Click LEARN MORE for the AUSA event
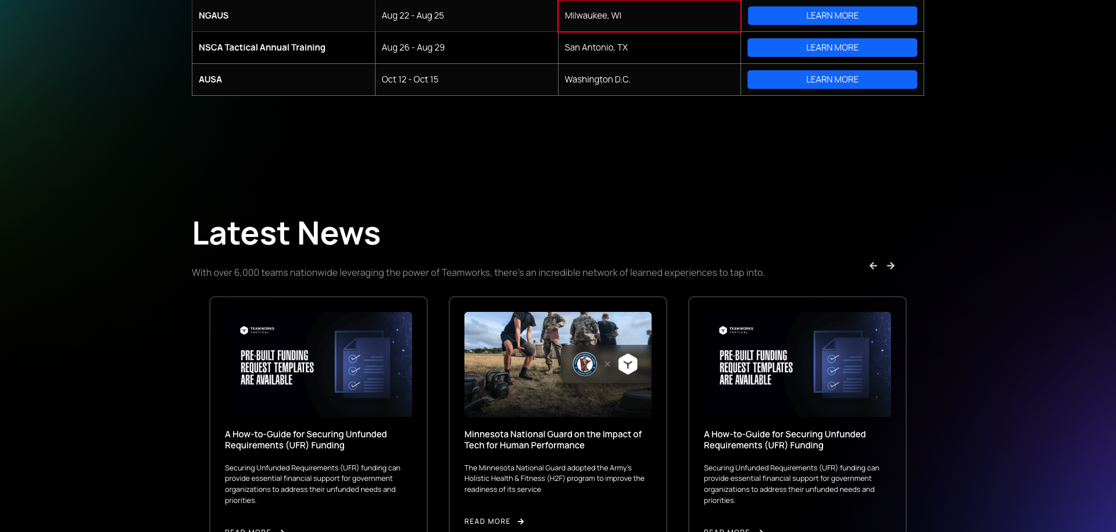Image resolution: width=1116 pixels, height=532 pixels. point(832,79)
